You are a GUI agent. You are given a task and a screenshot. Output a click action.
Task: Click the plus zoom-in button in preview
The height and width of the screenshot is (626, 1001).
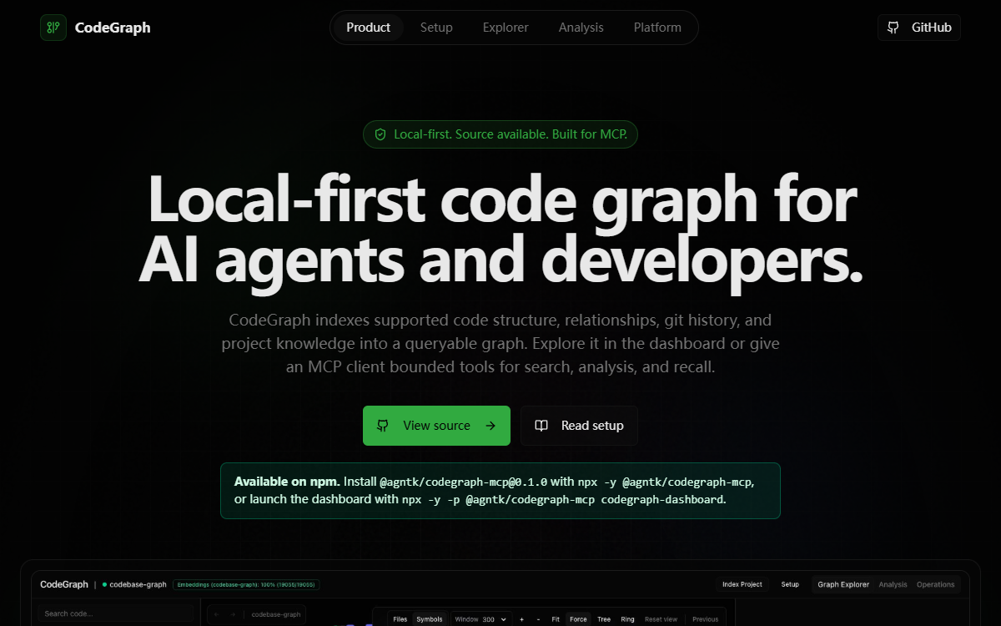(x=521, y=619)
